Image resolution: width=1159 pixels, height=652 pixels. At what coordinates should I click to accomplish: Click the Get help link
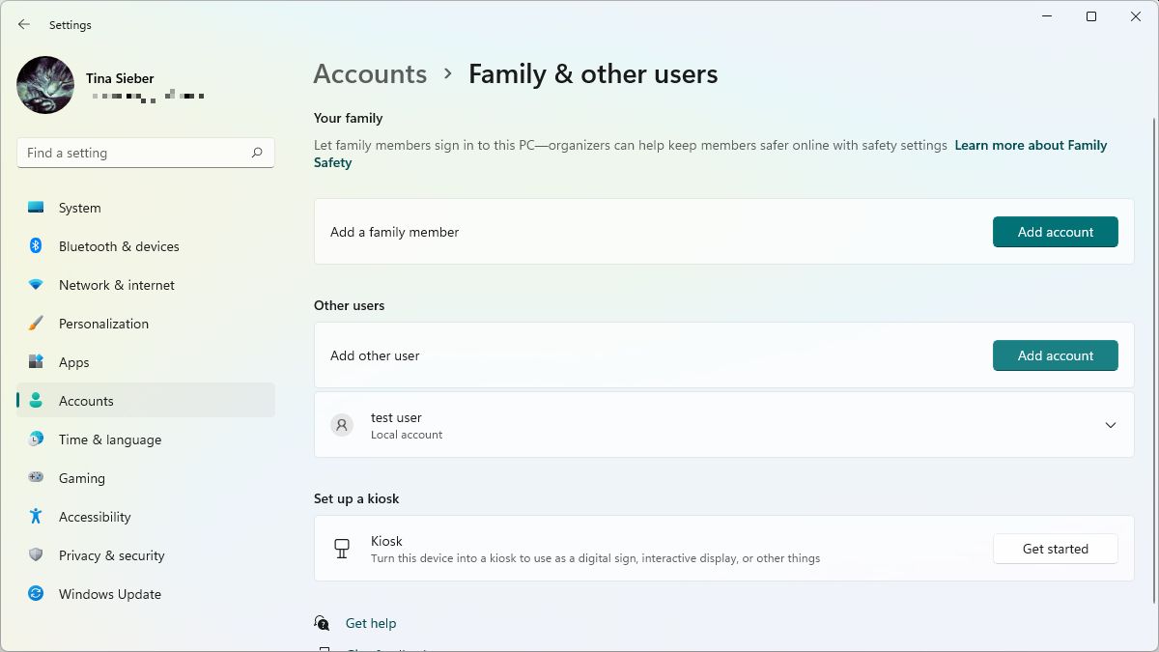pos(371,623)
